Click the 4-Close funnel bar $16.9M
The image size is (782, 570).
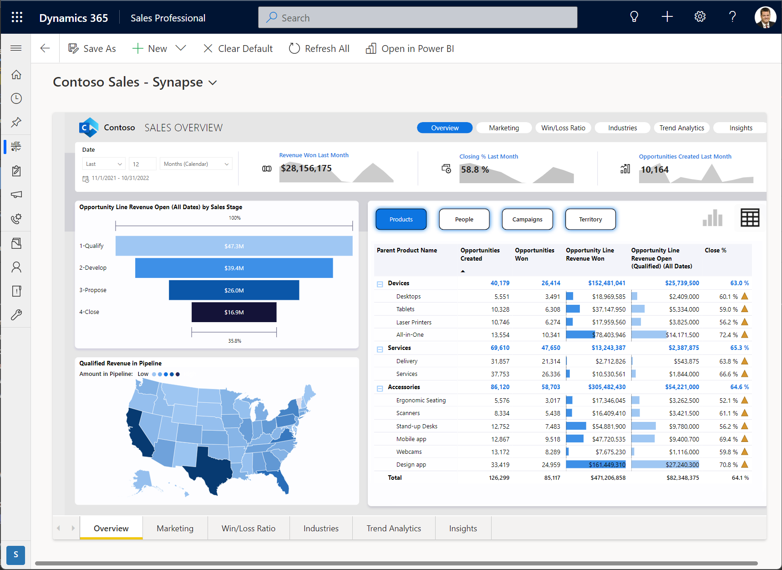point(234,312)
